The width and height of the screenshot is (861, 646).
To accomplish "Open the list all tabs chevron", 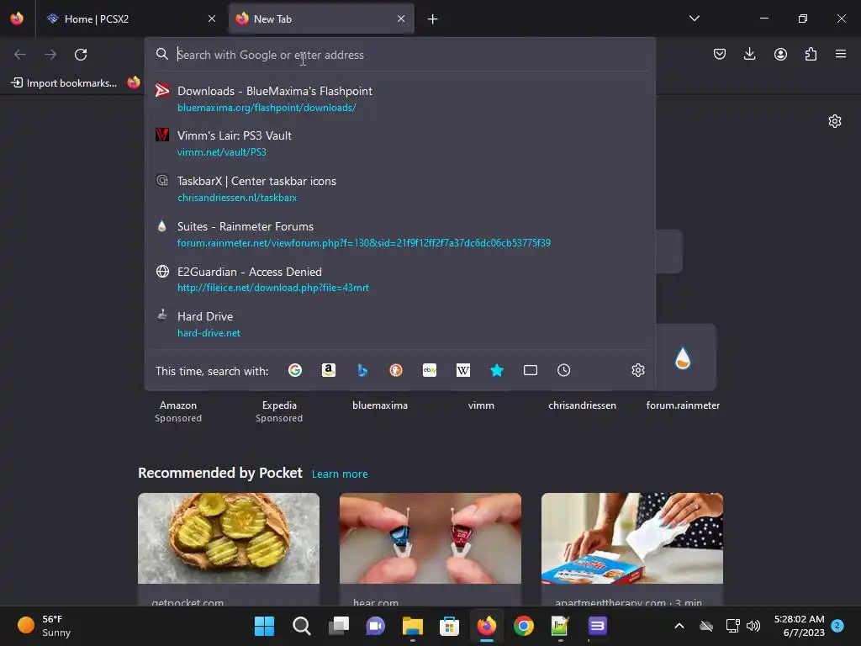I will (x=694, y=19).
